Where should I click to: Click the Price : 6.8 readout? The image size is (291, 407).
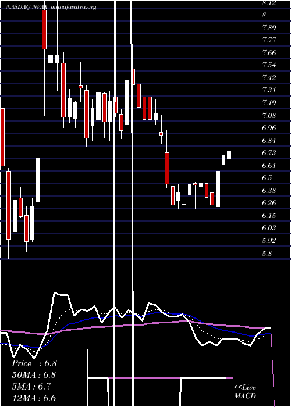coord(34,363)
